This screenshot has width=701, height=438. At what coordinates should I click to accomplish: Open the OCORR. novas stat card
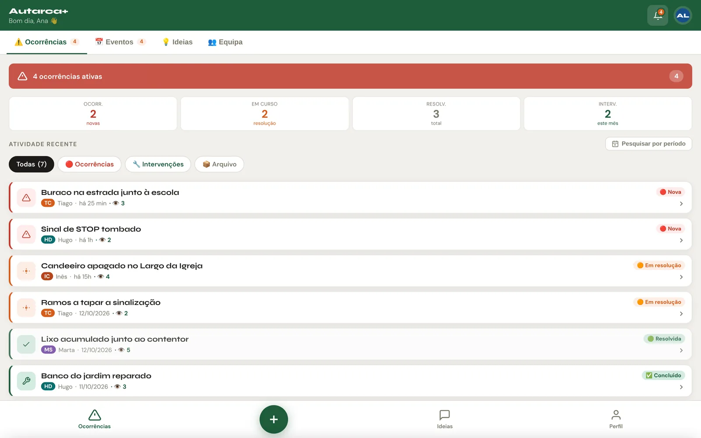[93, 113]
